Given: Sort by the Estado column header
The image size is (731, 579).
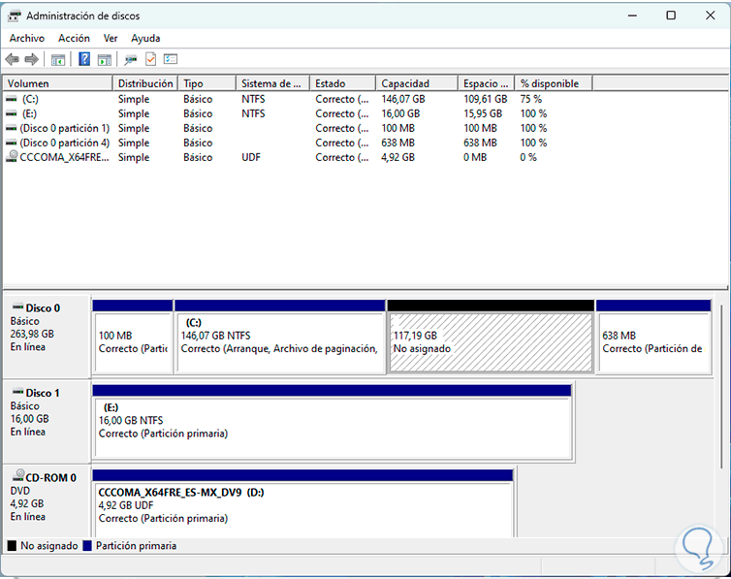Looking at the screenshot, I should pos(342,83).
